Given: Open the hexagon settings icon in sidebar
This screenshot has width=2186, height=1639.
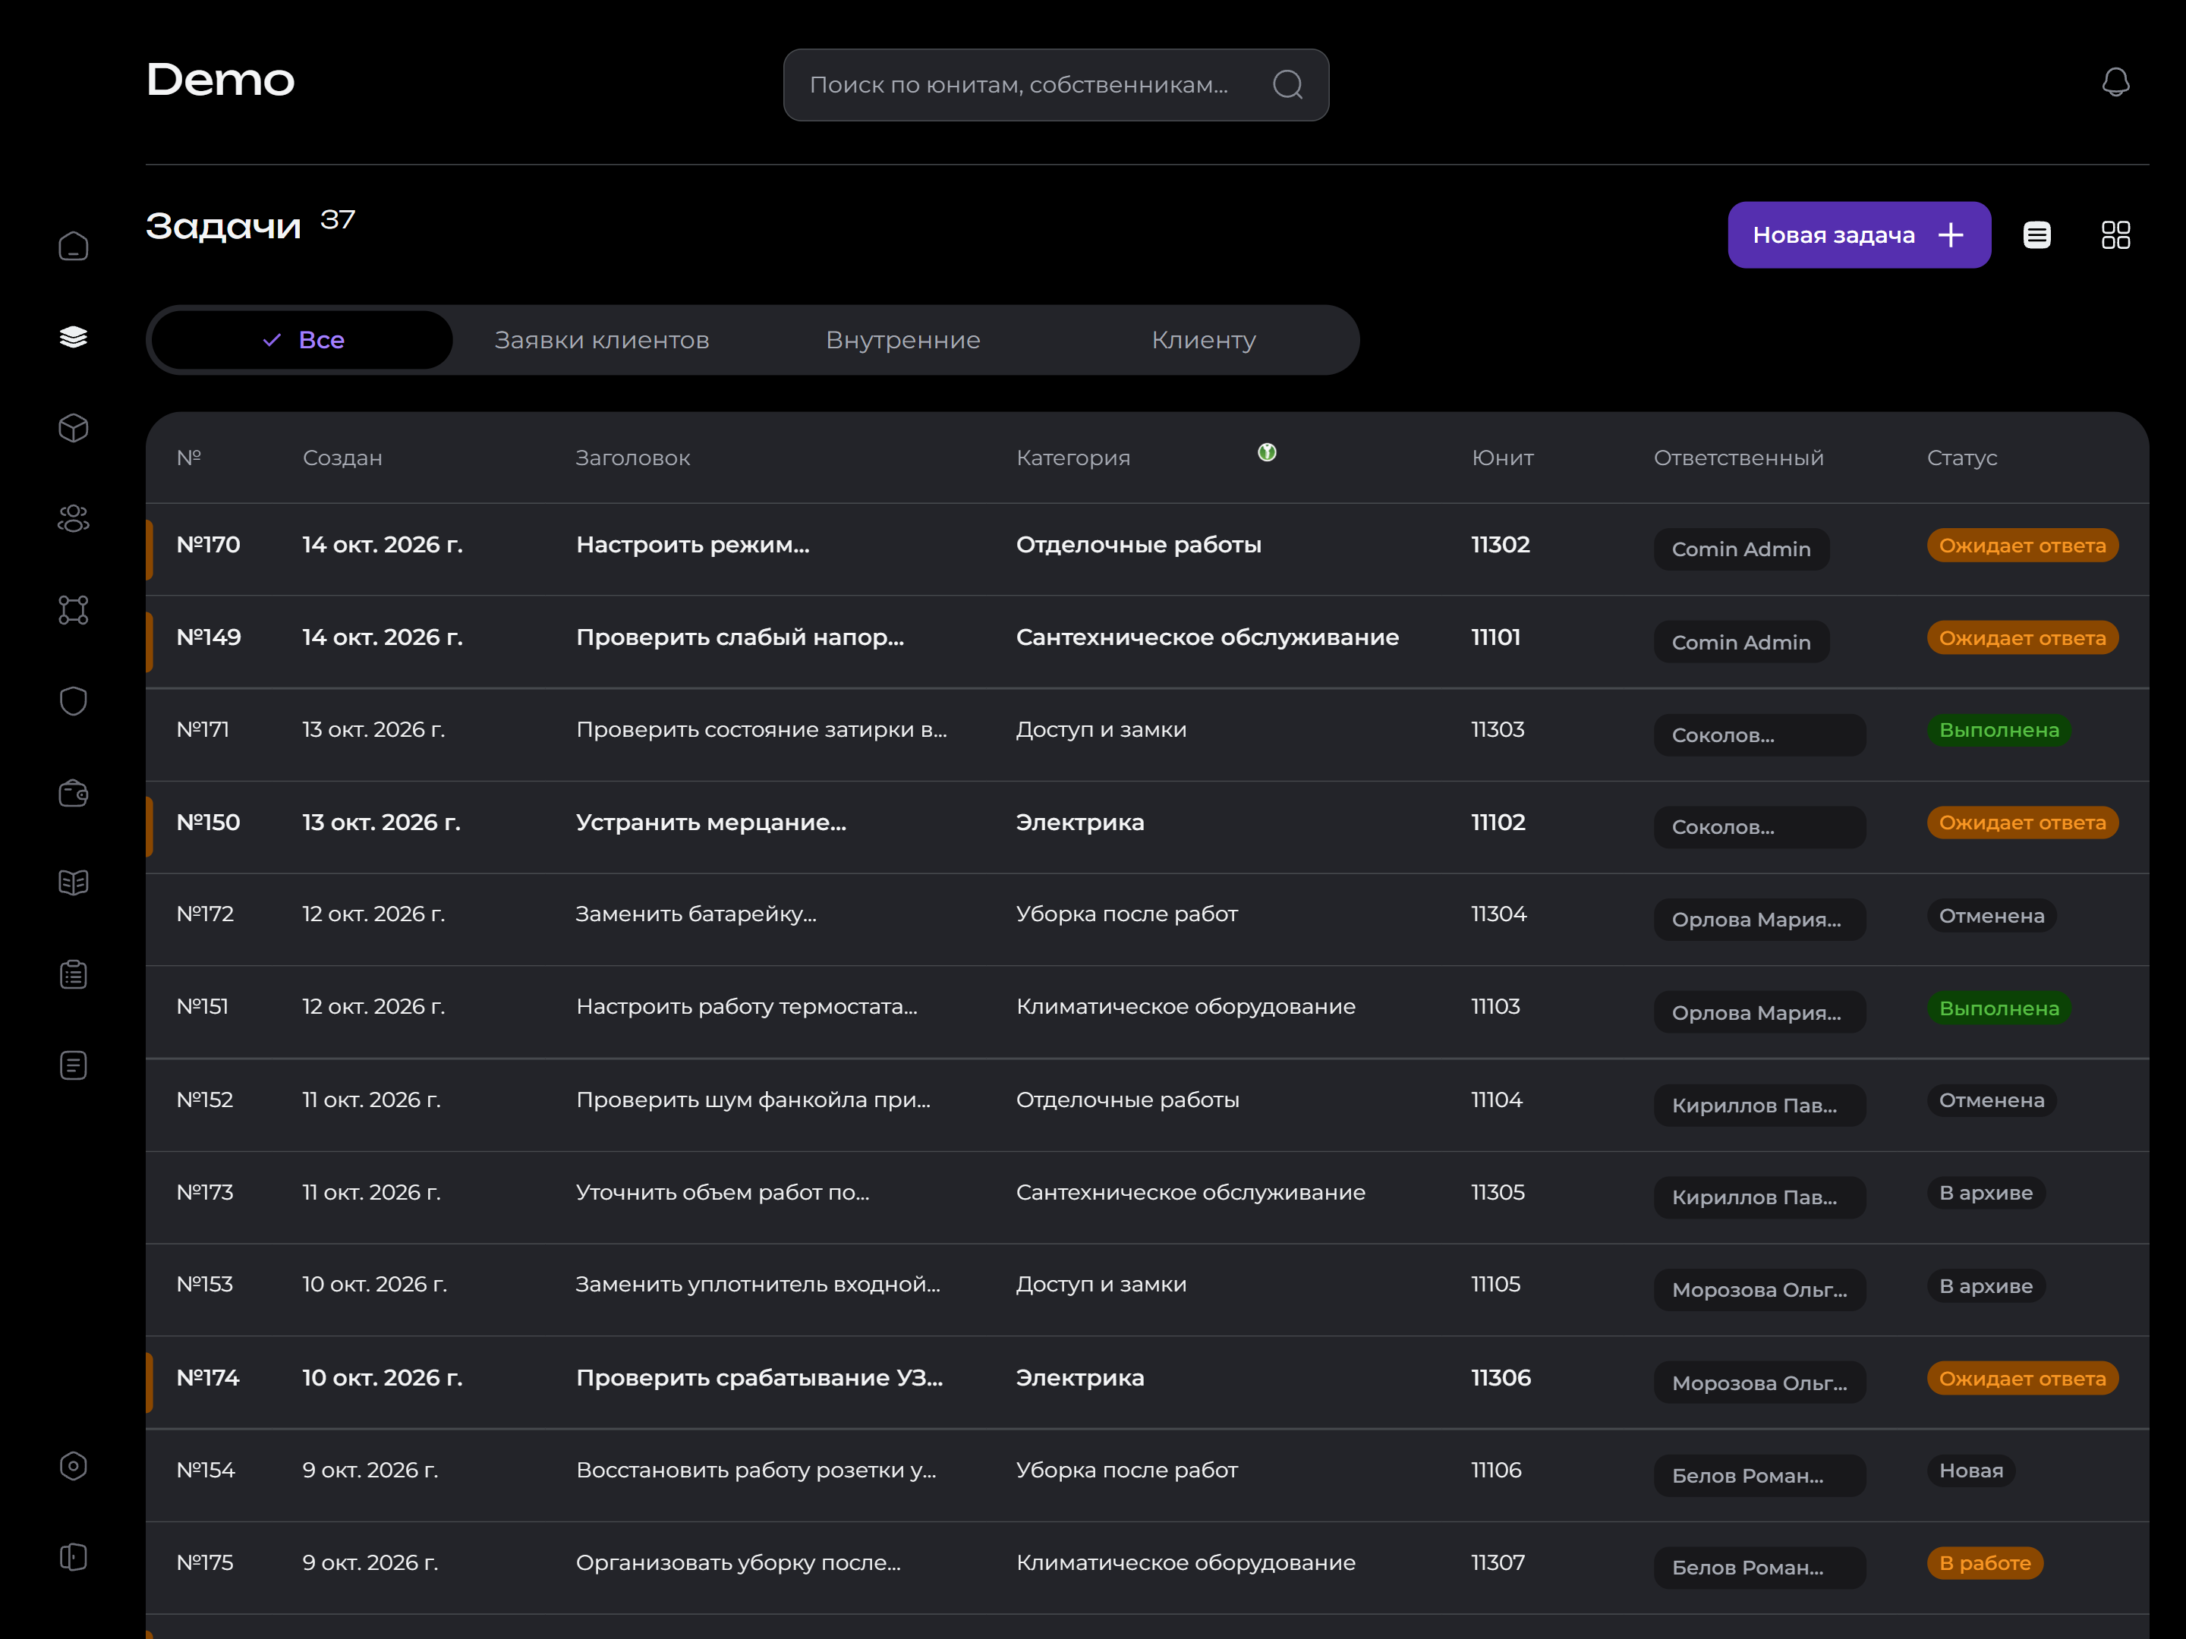Looking at the screenshot, I should 73,1466.
